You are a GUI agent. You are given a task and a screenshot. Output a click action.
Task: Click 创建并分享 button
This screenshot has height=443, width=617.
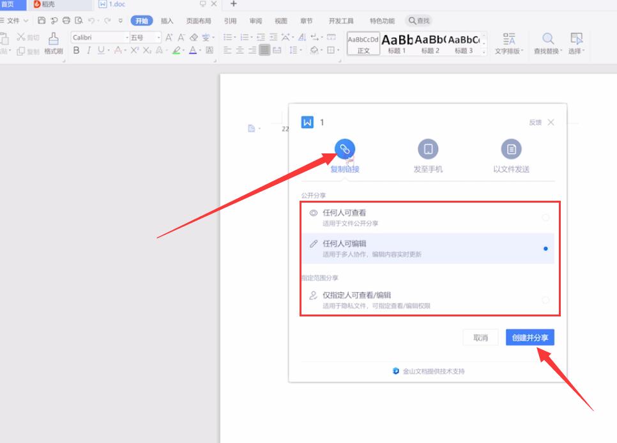530,338
